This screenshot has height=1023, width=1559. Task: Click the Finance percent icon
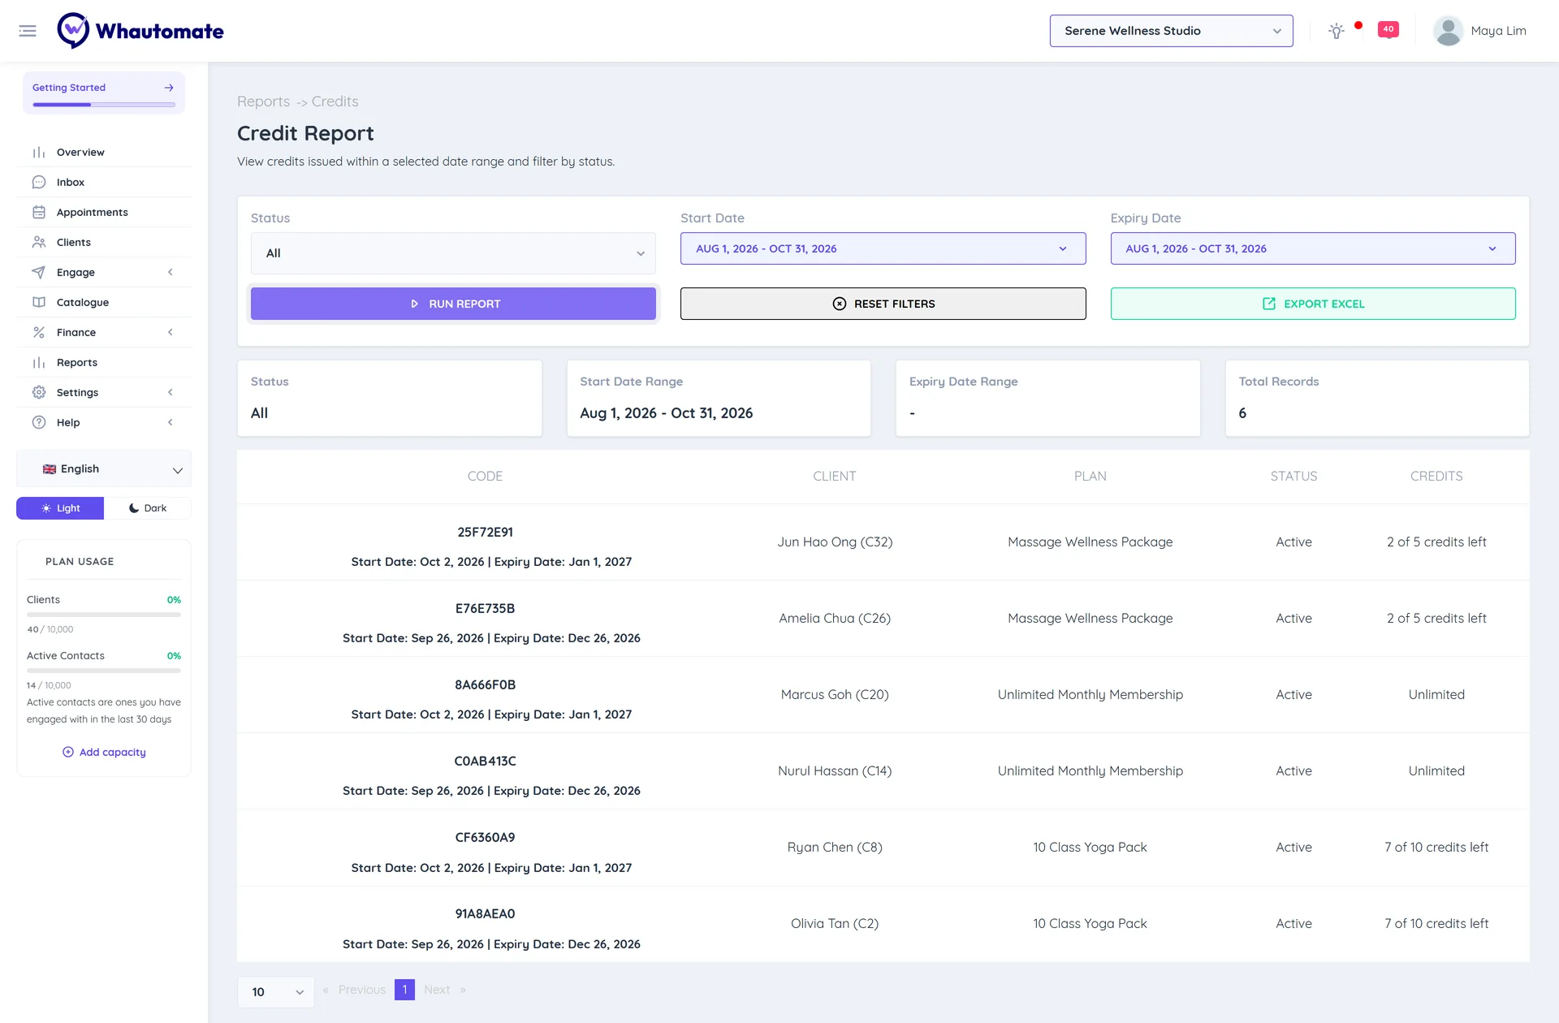click(39, 333)
